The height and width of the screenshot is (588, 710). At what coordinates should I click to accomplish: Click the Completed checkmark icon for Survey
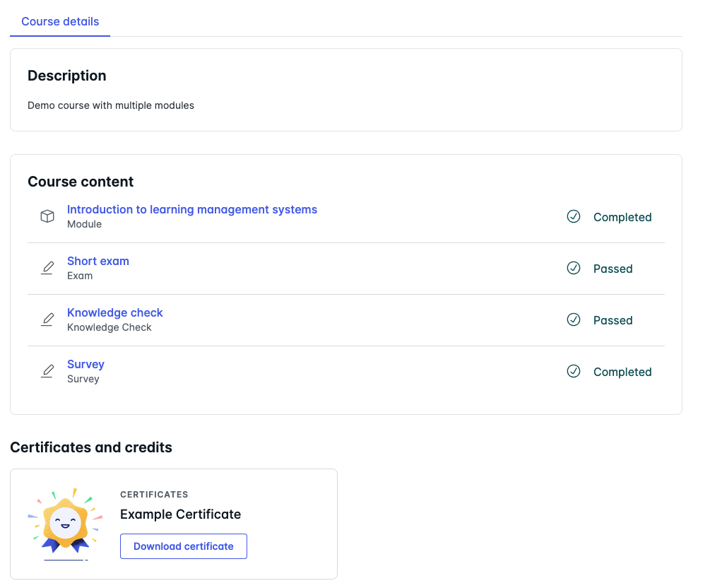coord(574,371)
